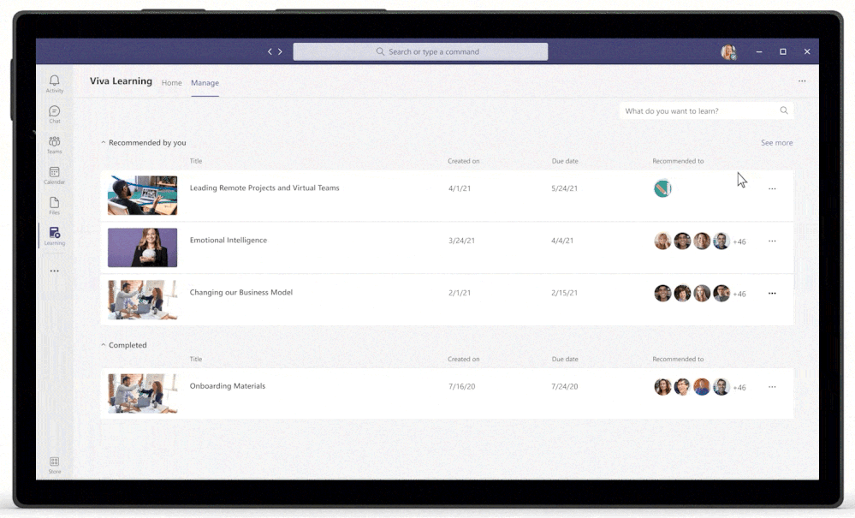Click Leading Remote Projects thumbnail
The height and width of the screenshot is (518, 855).
click(x=142, y=195)
